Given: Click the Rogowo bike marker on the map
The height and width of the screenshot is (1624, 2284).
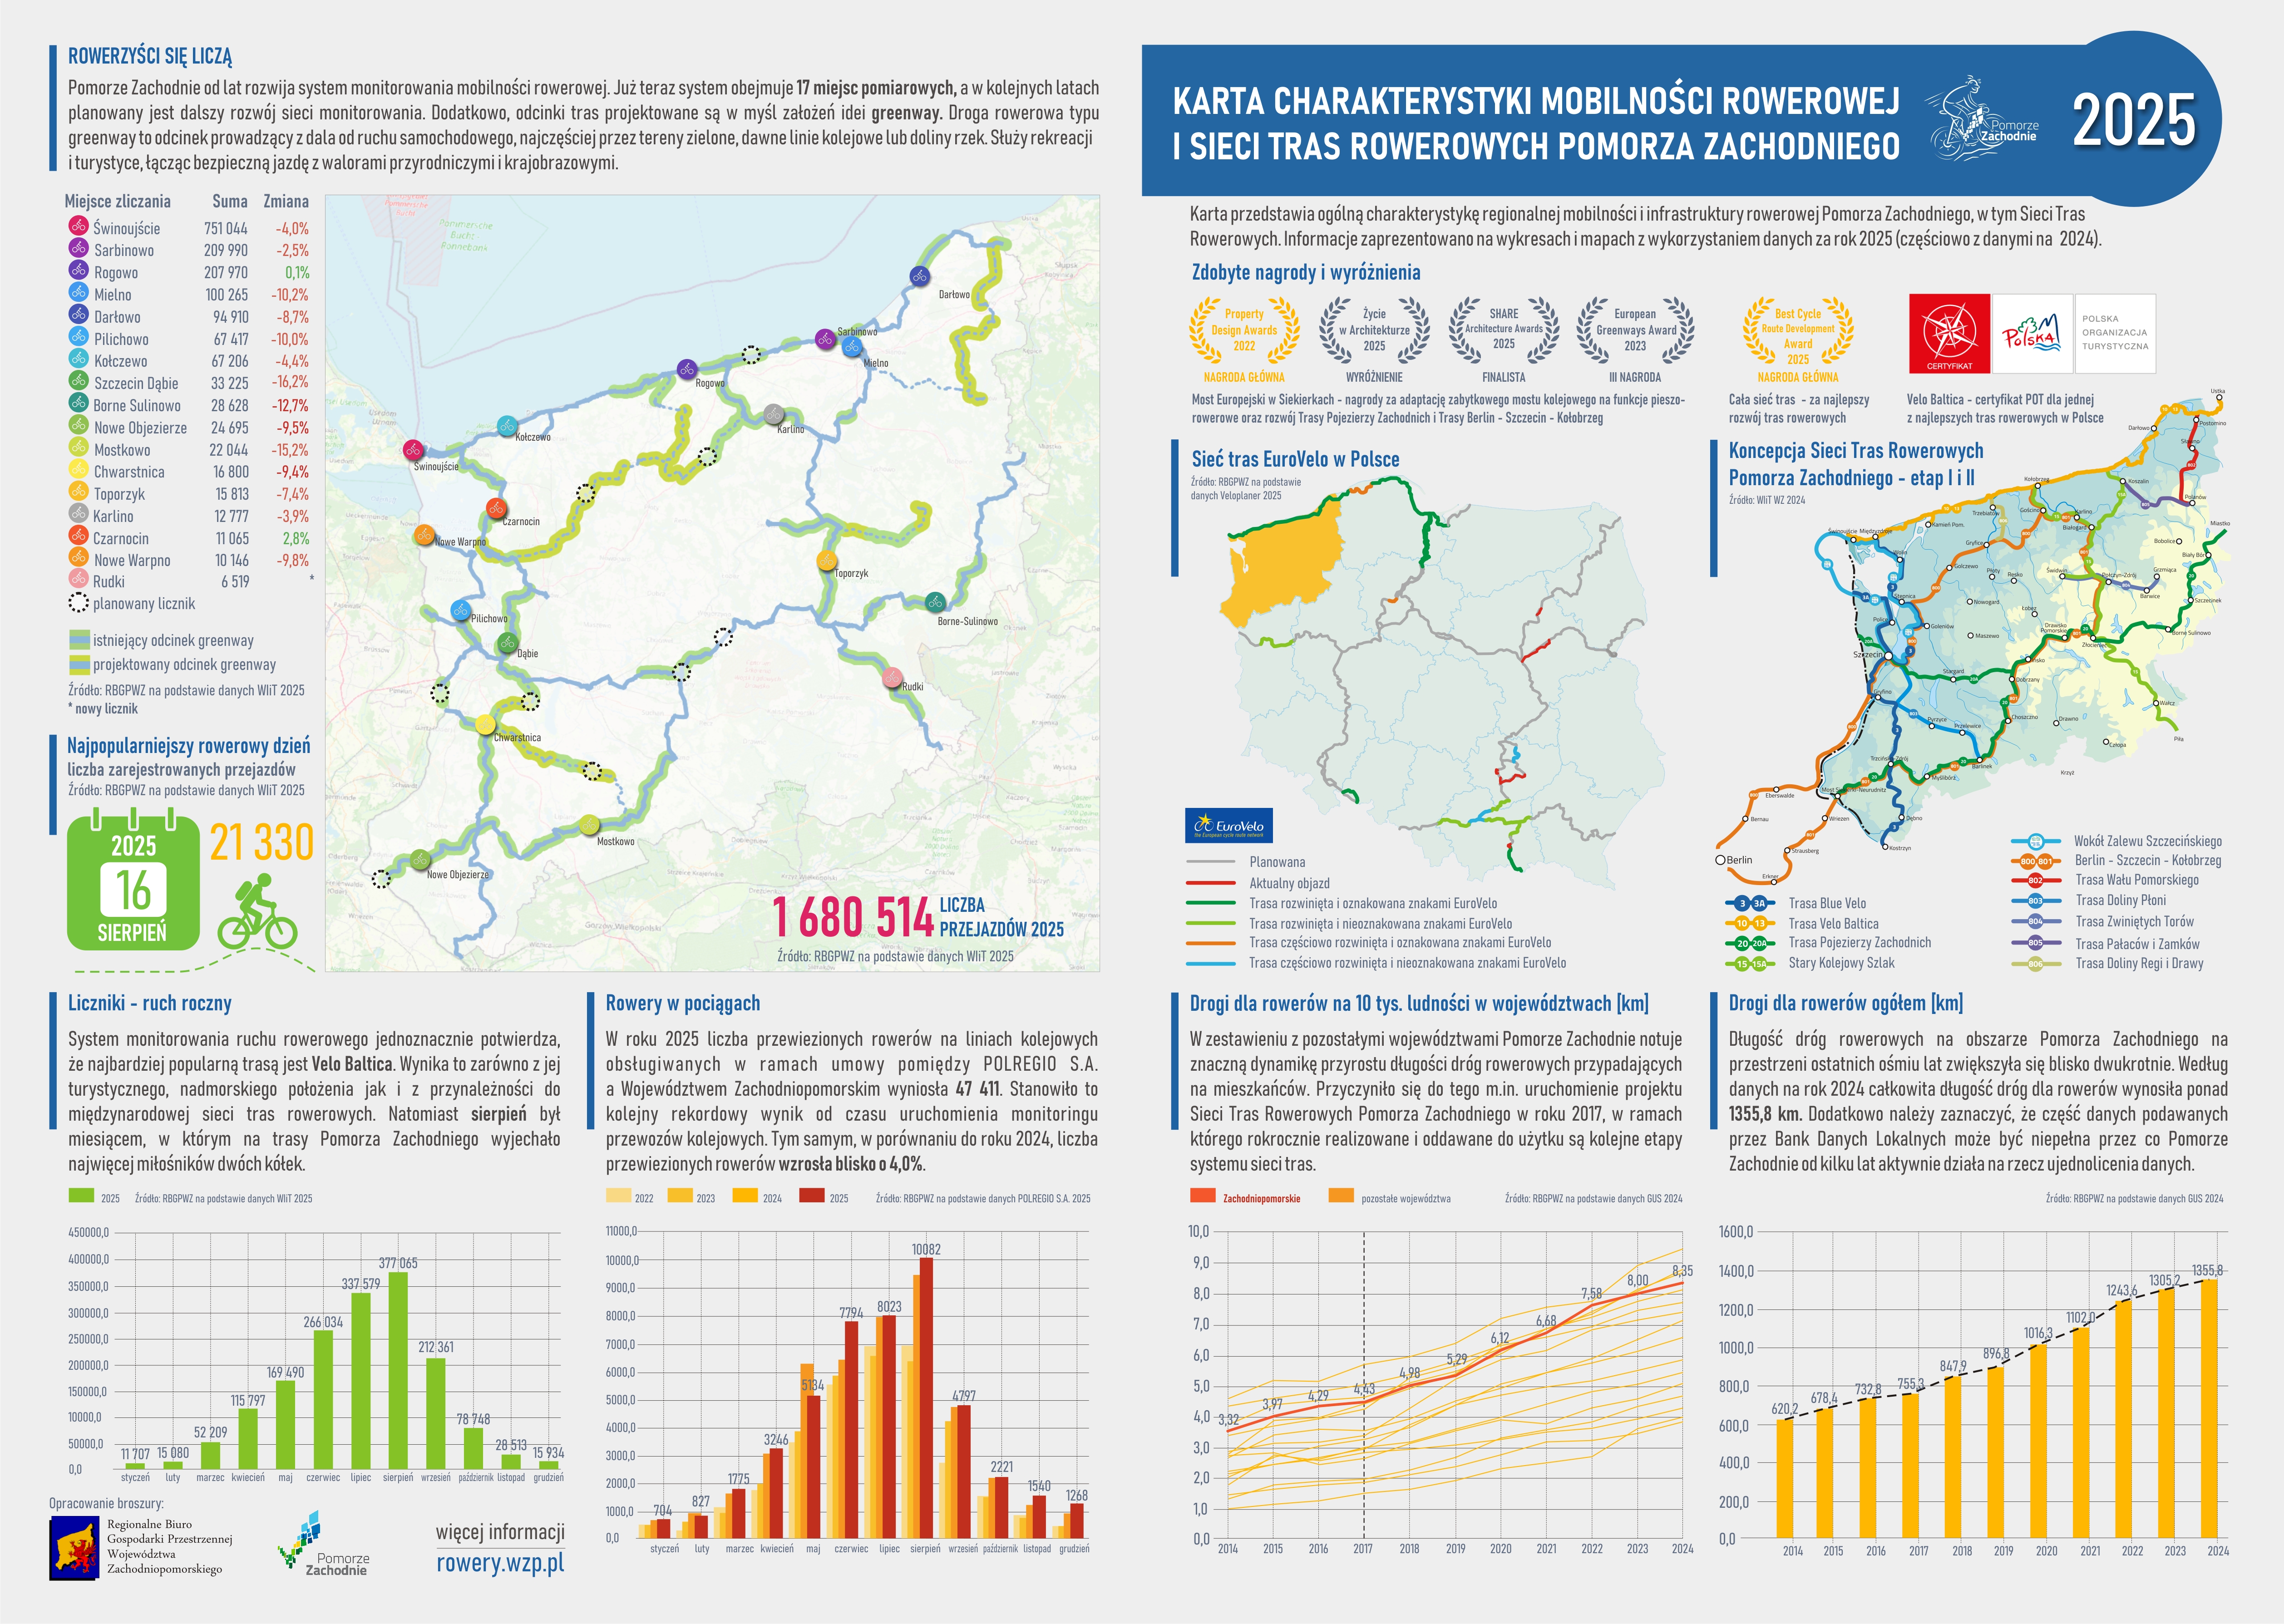Looking at the screenshot, I should click(686, 368).
